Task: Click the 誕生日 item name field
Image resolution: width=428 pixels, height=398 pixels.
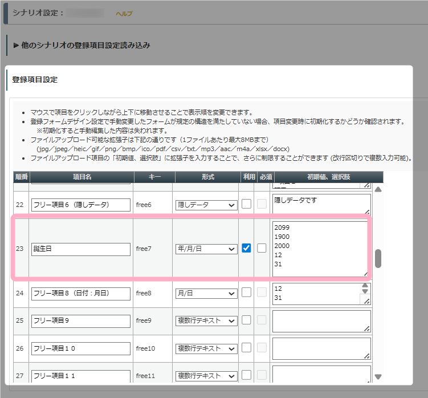Action: click(80, 249)
